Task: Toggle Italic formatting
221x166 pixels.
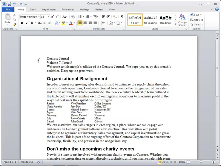Action: coord(27,23)
